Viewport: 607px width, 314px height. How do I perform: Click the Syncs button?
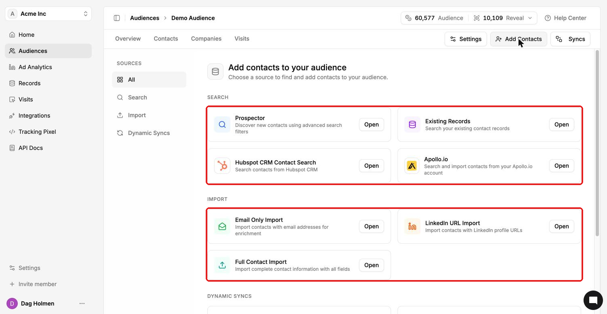(570, 39)
